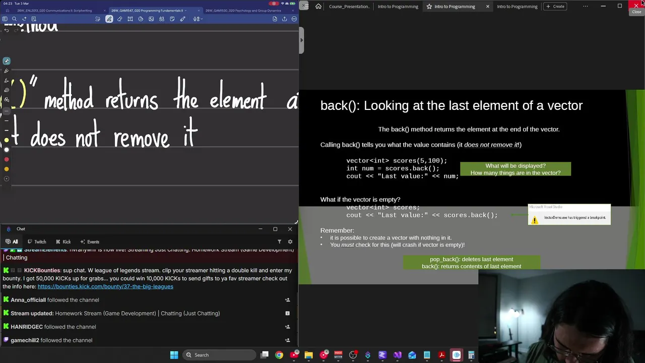Switch to Communications II: Scriptwriting tab
Screen dimensions: 645x363
point(54,11)
